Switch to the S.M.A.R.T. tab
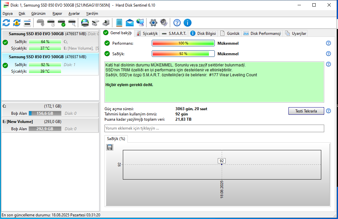338x219 pixels. point(174,34)
